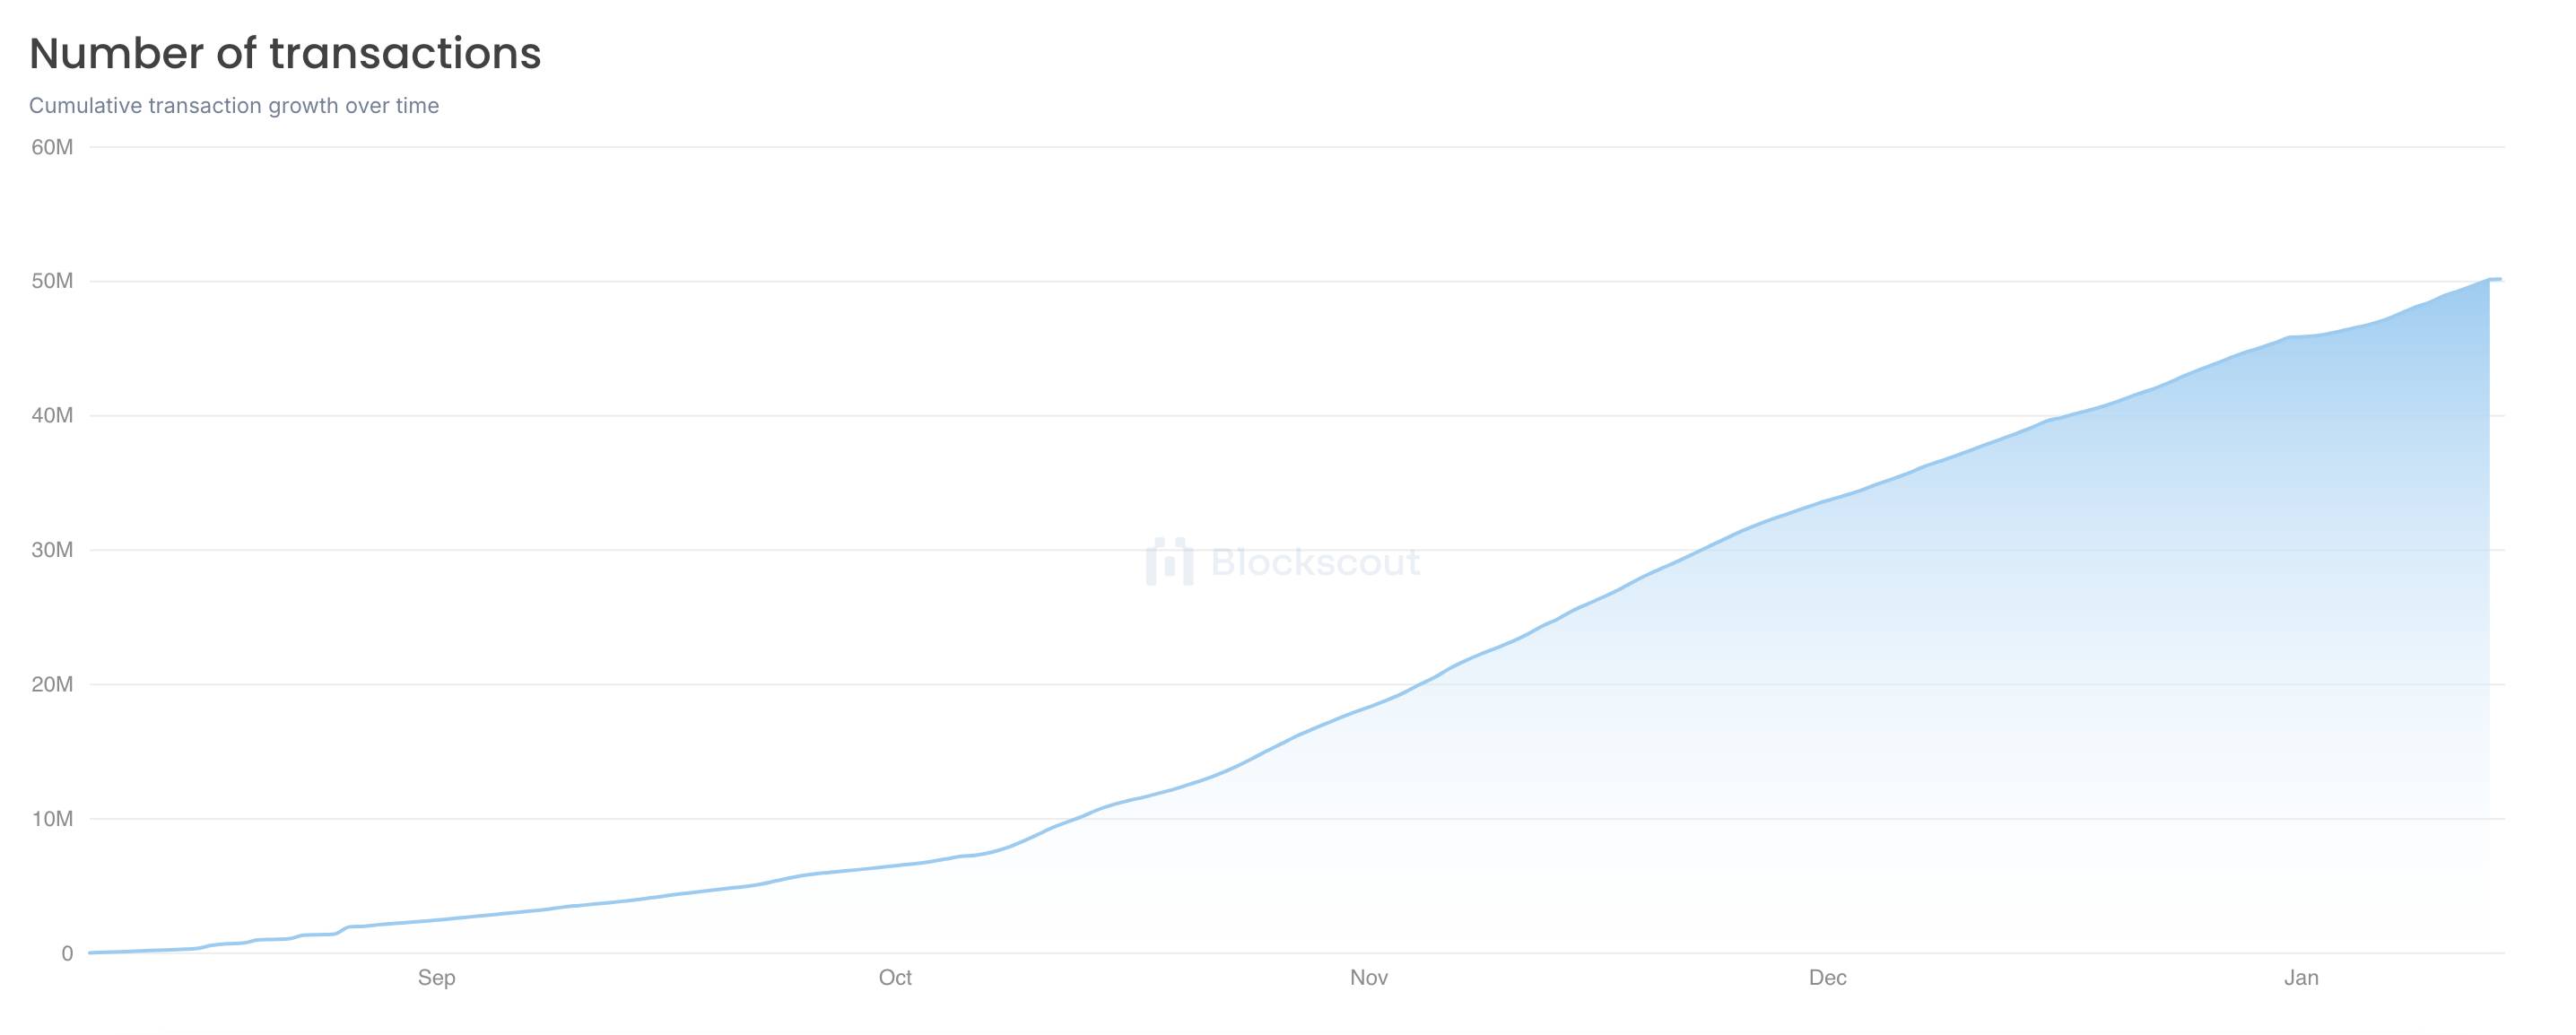Click the vertical right edge of shaded area
The height and width of the screenshot is (1035, 2576).
[x=2489, y=615]
